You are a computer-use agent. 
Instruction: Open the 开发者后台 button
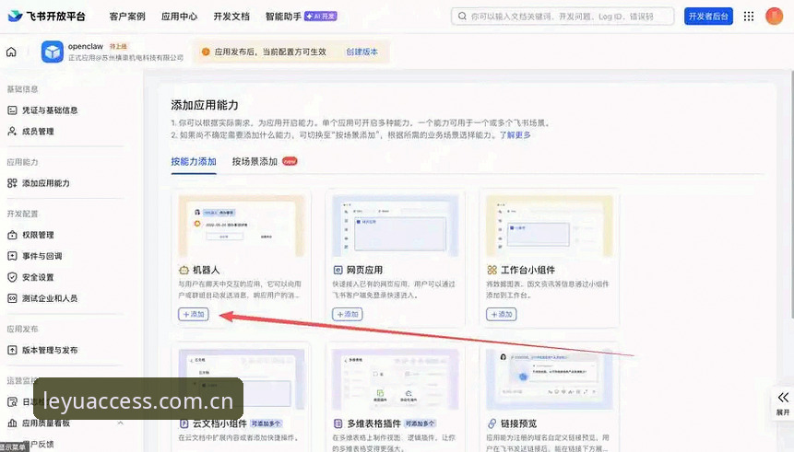click(708, 17)
